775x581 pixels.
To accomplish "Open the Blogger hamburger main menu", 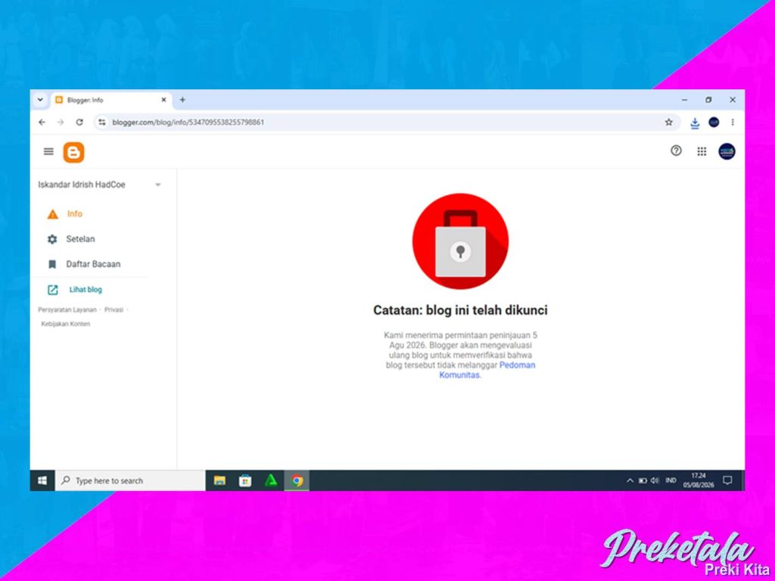I will click(x=48, y=151).
